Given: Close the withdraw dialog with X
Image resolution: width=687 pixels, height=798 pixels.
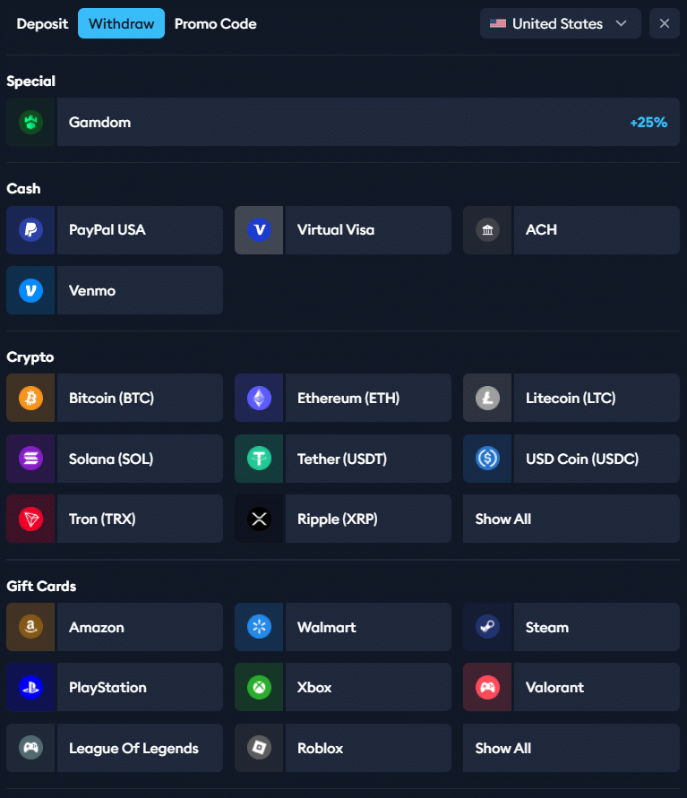Looking at the screenshot, I should click(x=664, y=23).
